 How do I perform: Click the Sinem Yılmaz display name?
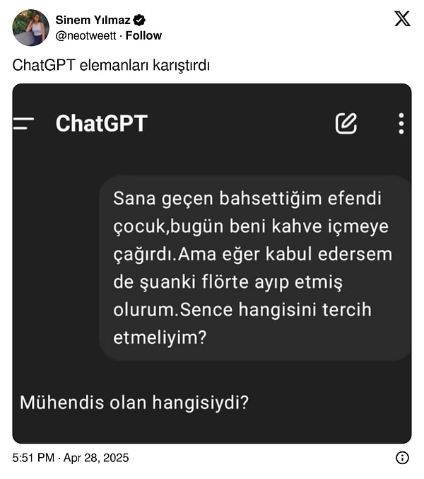(93, 21)
